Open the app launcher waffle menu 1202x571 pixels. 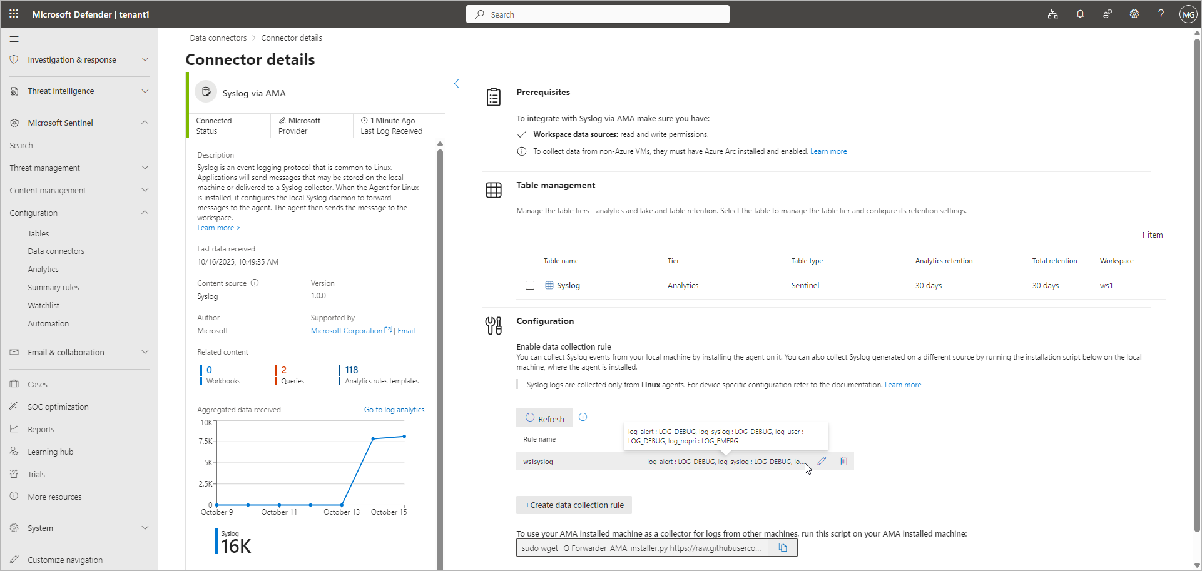14,14
